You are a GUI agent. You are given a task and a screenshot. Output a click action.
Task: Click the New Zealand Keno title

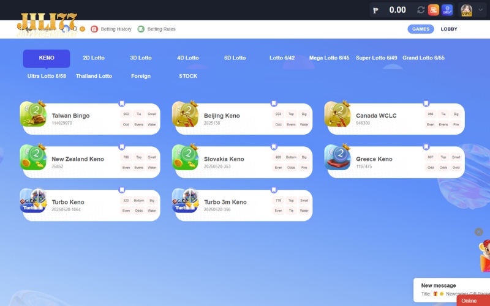tap(78, 159)
